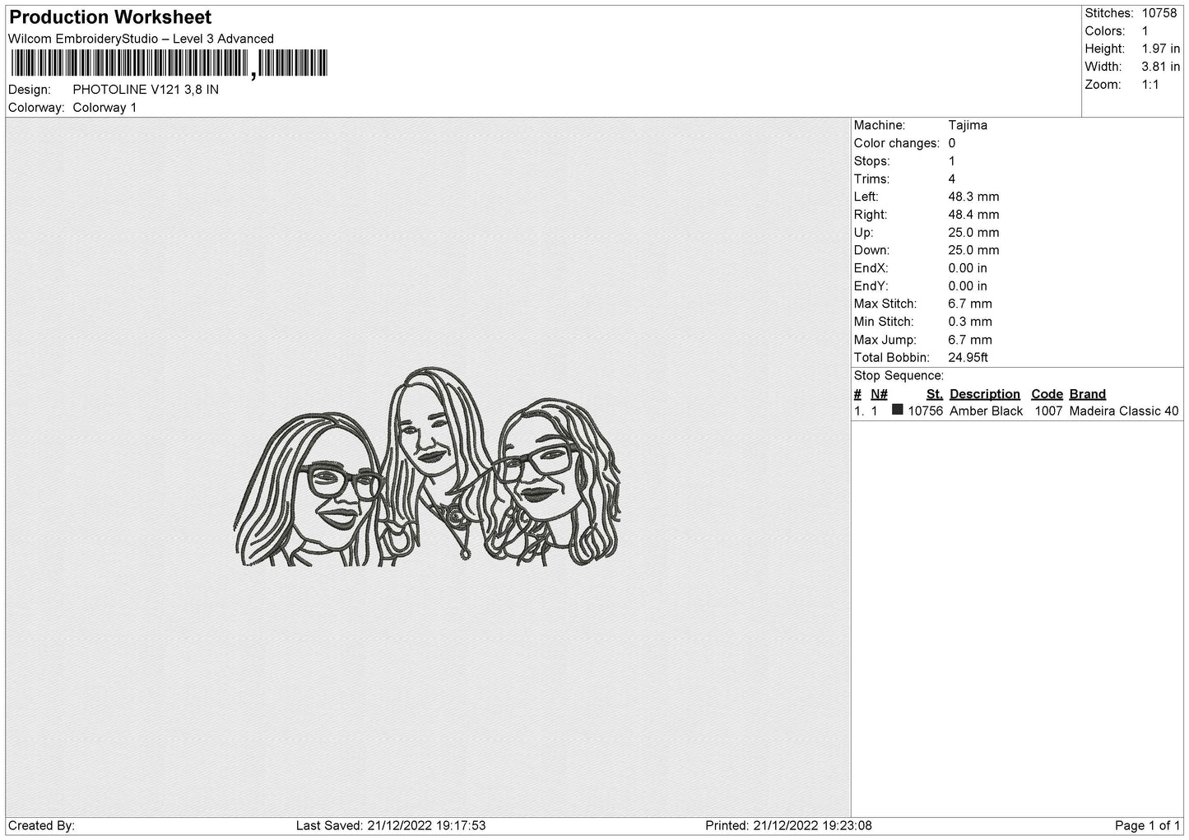This screenshot has height=840, width=1189.
Task: Click the machine name 'Tajima'
Action: [968, 126]
